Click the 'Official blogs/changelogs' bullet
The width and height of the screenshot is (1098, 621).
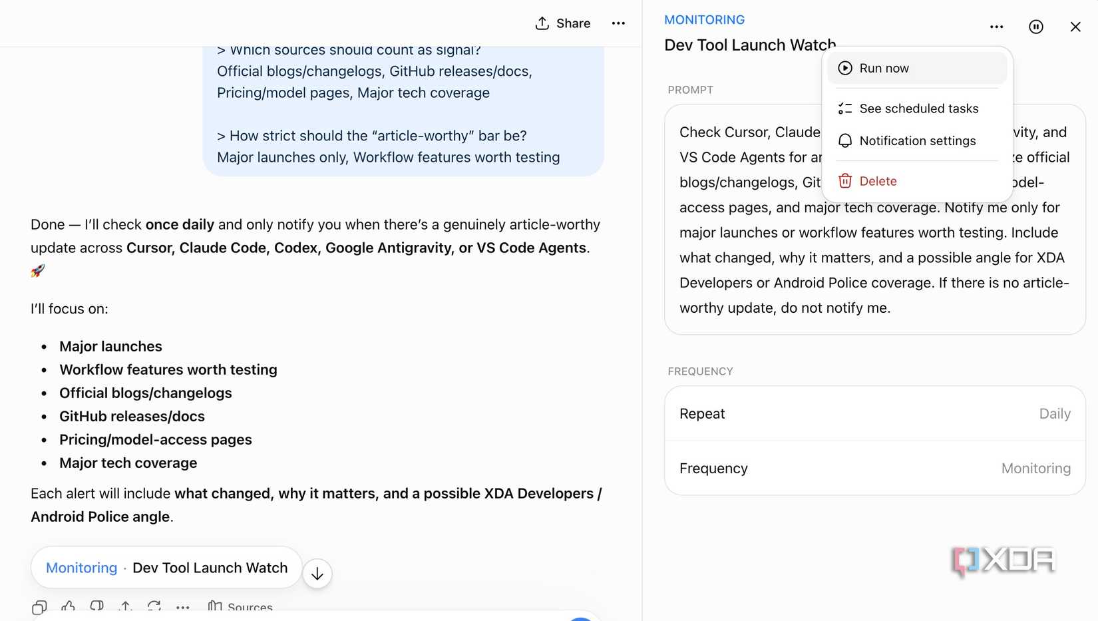[146, 393]
